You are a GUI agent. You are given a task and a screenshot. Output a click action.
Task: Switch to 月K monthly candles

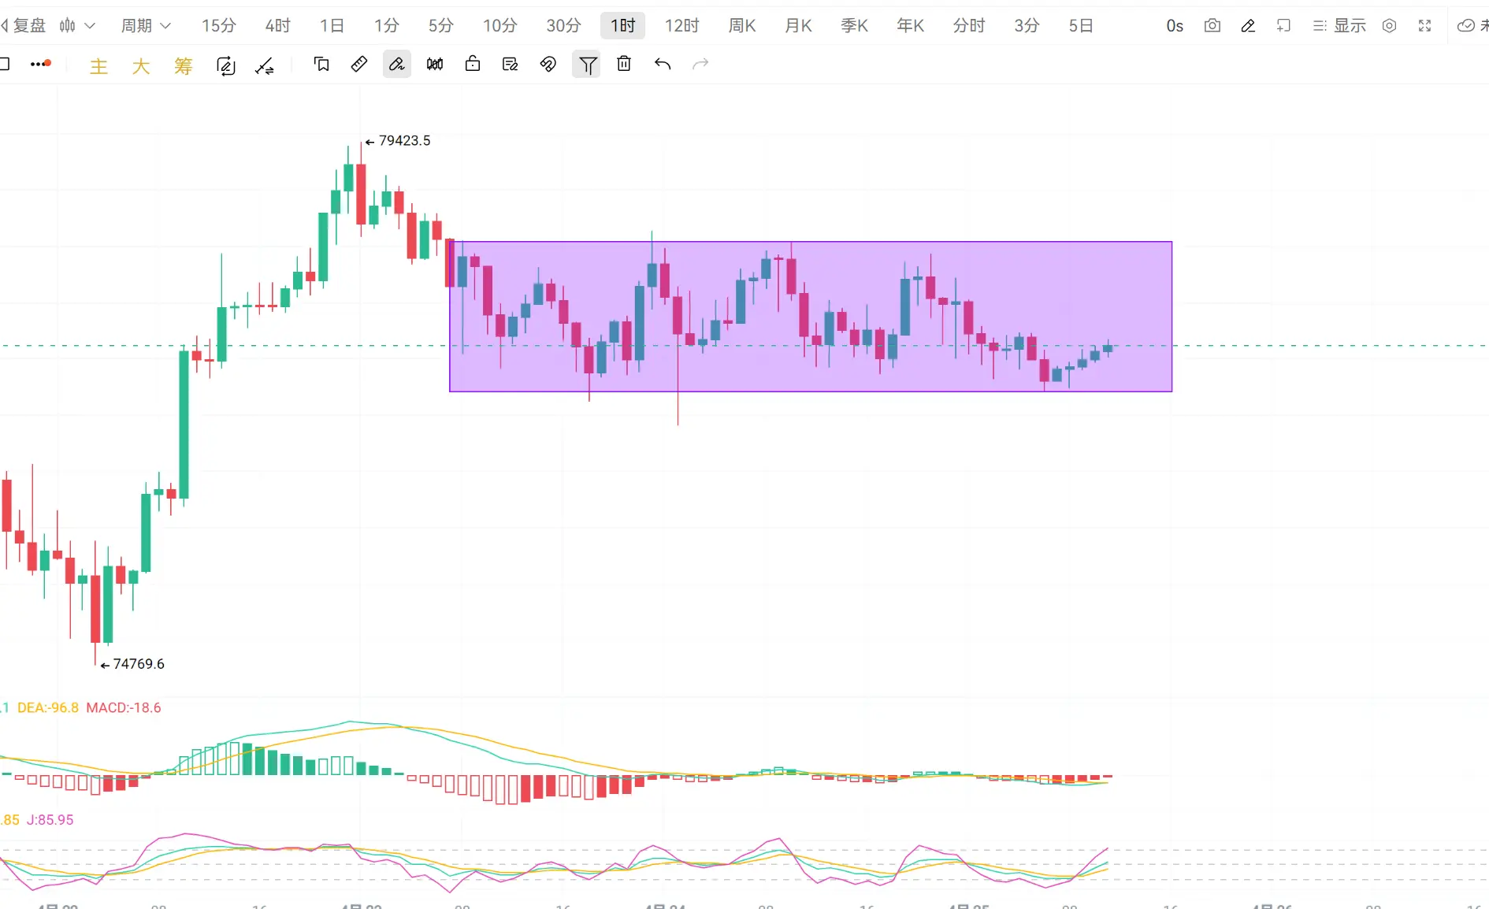pos(798,26)
